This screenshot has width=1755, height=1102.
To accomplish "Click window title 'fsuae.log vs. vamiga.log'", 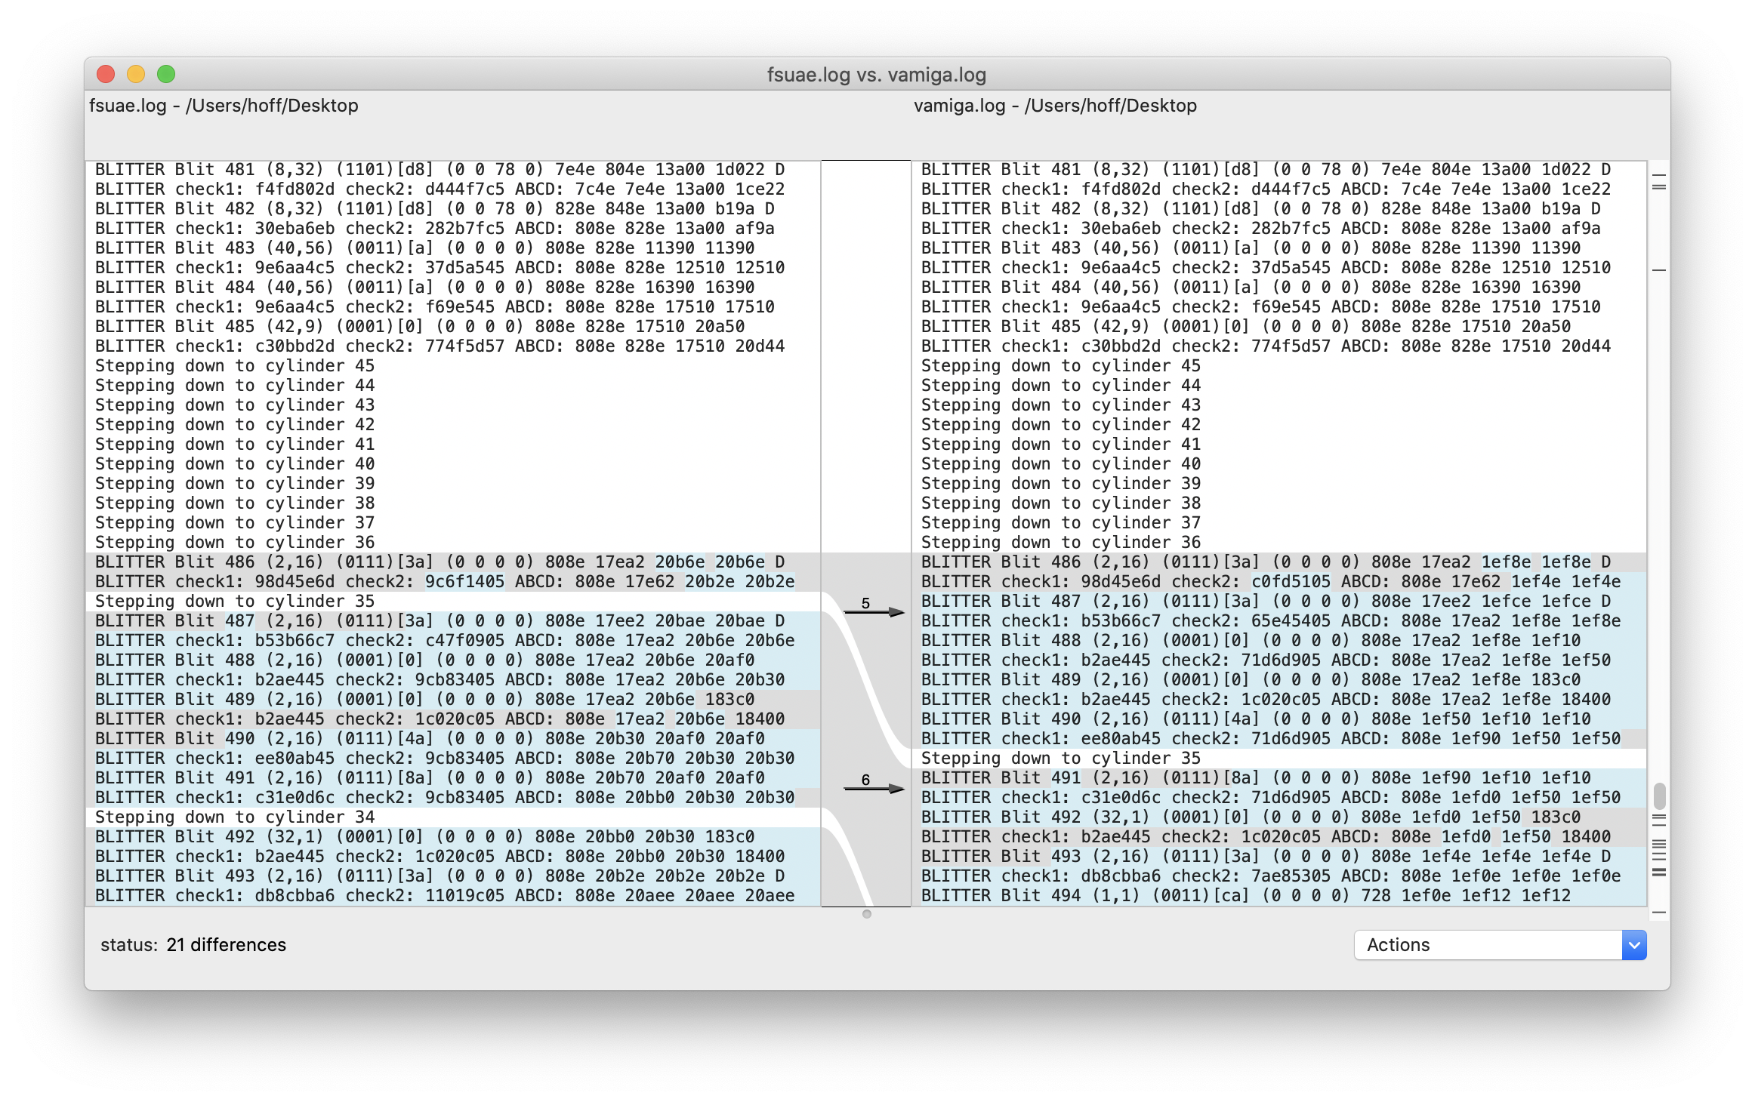I will pos(877,75).
